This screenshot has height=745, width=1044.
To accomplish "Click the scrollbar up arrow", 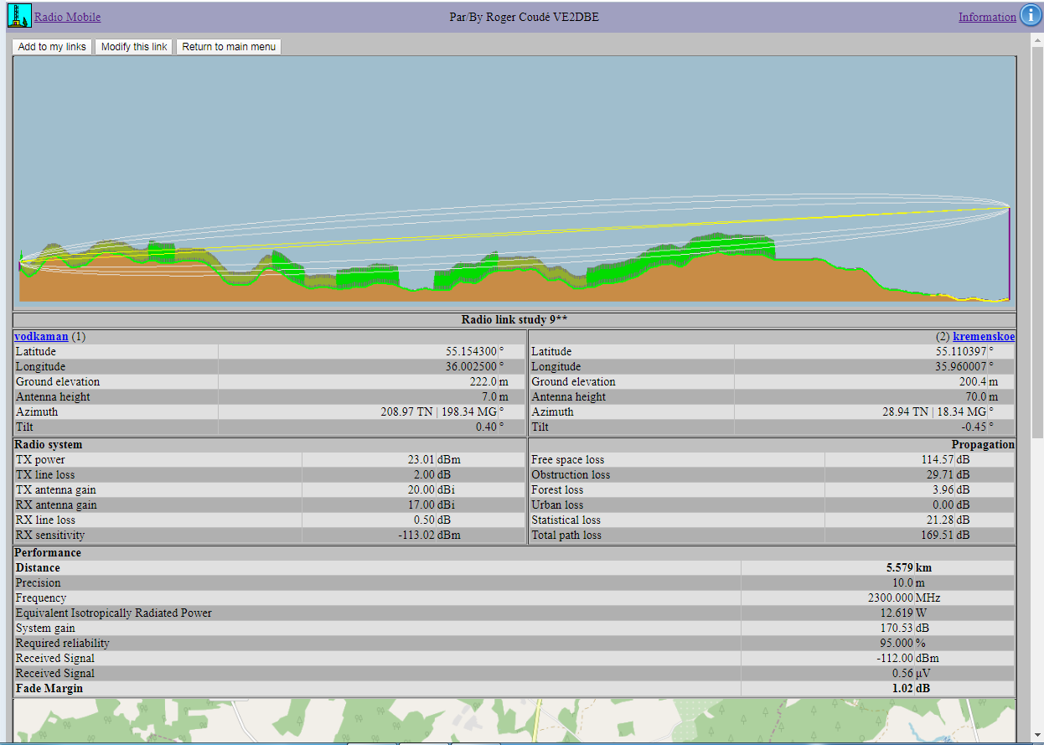I will click(x=1036, y=40).
